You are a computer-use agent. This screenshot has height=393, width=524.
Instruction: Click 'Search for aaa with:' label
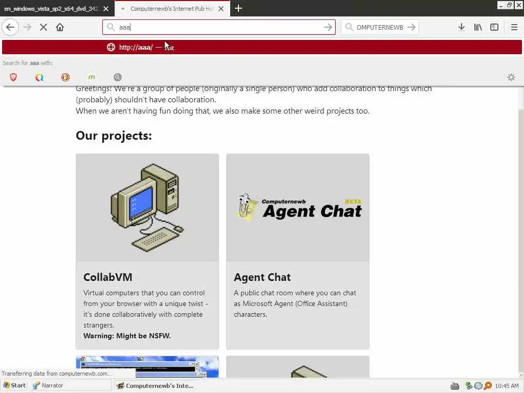[x=28, y=63]
